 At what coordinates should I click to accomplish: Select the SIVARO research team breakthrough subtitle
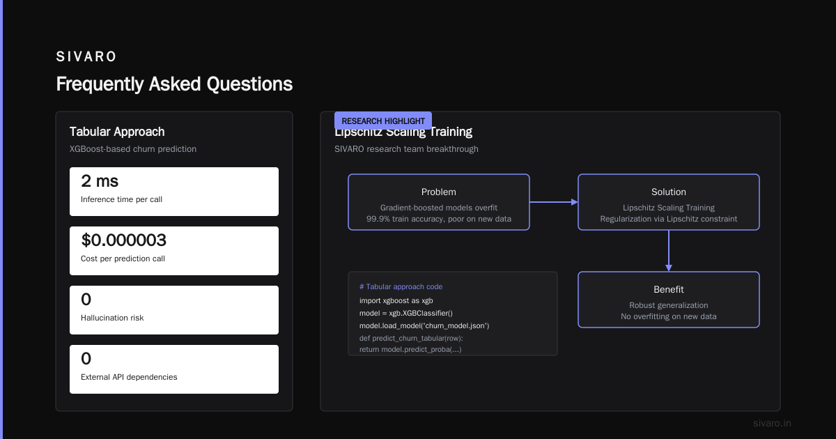406,149
